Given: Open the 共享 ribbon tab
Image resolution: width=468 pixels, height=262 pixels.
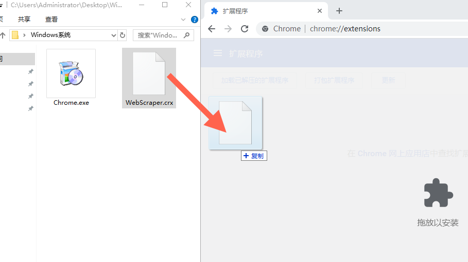Looking at the screenshot, I should (24, 20).
